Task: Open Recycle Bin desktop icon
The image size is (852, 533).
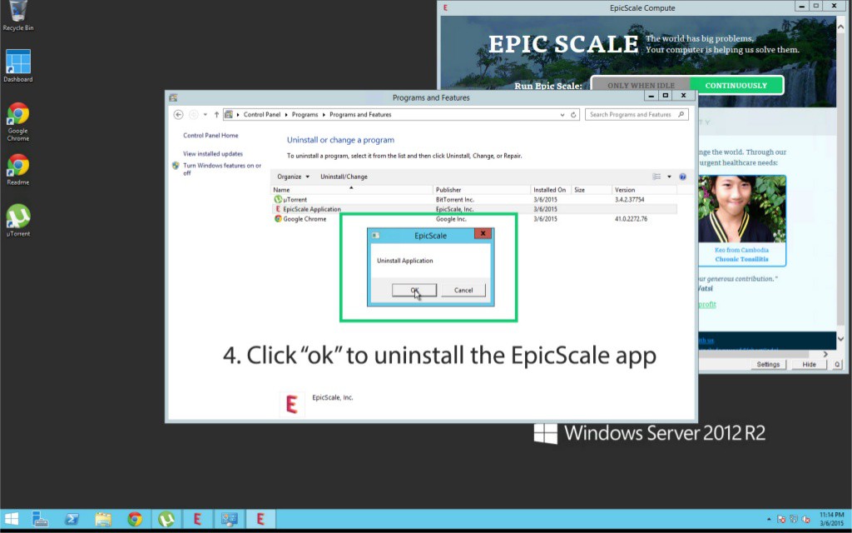Action: click(x=18, y=13)
